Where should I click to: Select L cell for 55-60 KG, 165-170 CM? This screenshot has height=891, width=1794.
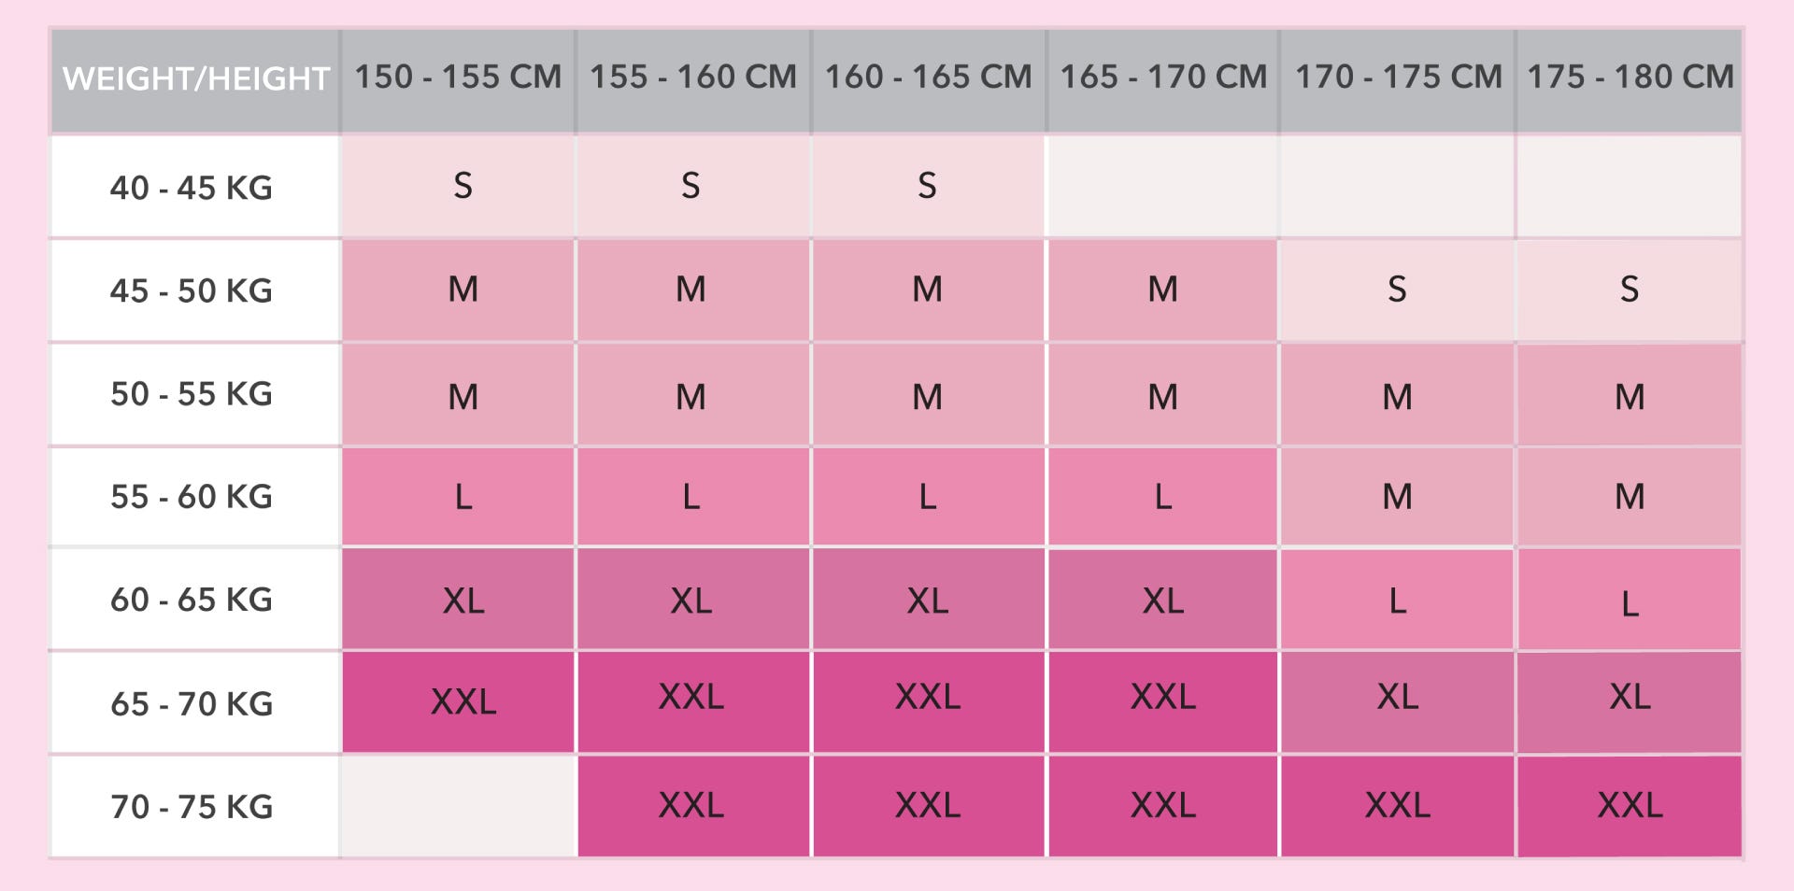click(x=1163, y=496)
